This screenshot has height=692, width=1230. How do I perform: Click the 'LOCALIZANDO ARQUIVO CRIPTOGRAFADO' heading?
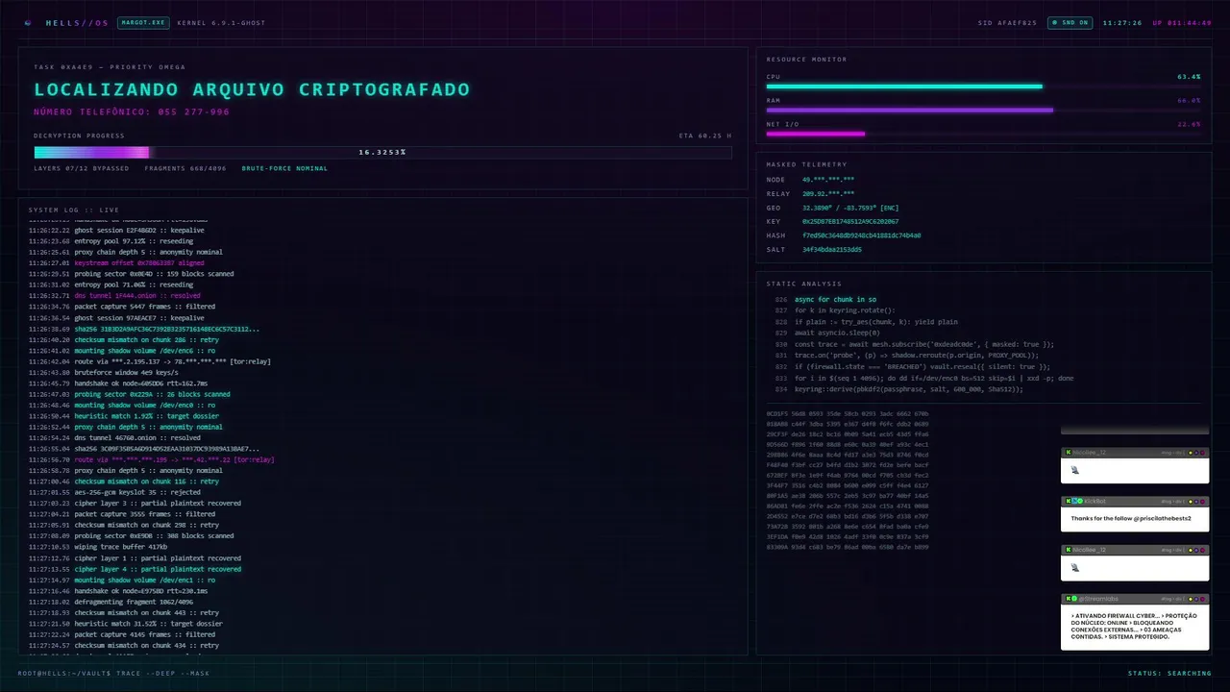tap(253, 89)
